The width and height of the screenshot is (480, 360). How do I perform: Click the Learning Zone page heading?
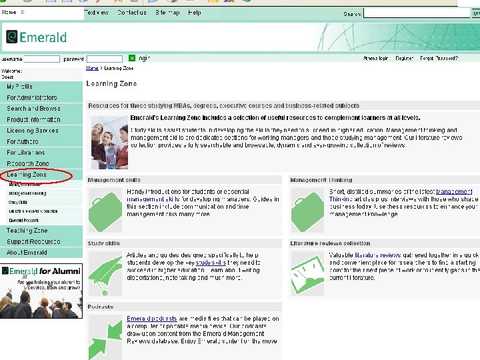pos(111,83)
